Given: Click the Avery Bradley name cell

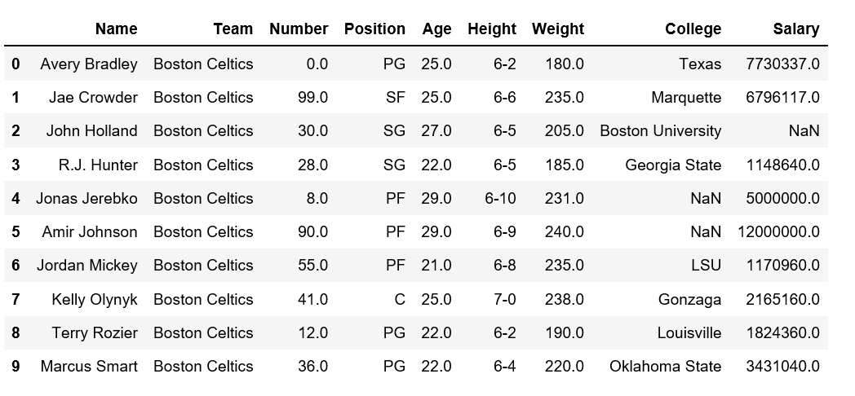Looking at the screenshot, I should (89, 64).
